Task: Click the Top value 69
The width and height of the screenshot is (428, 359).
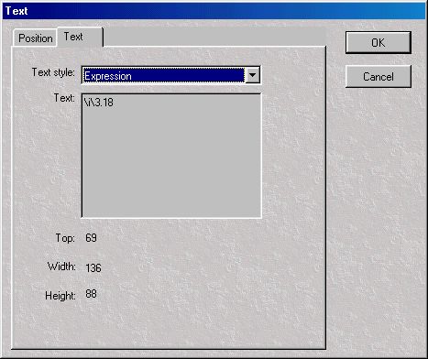Action: point(91,238)
